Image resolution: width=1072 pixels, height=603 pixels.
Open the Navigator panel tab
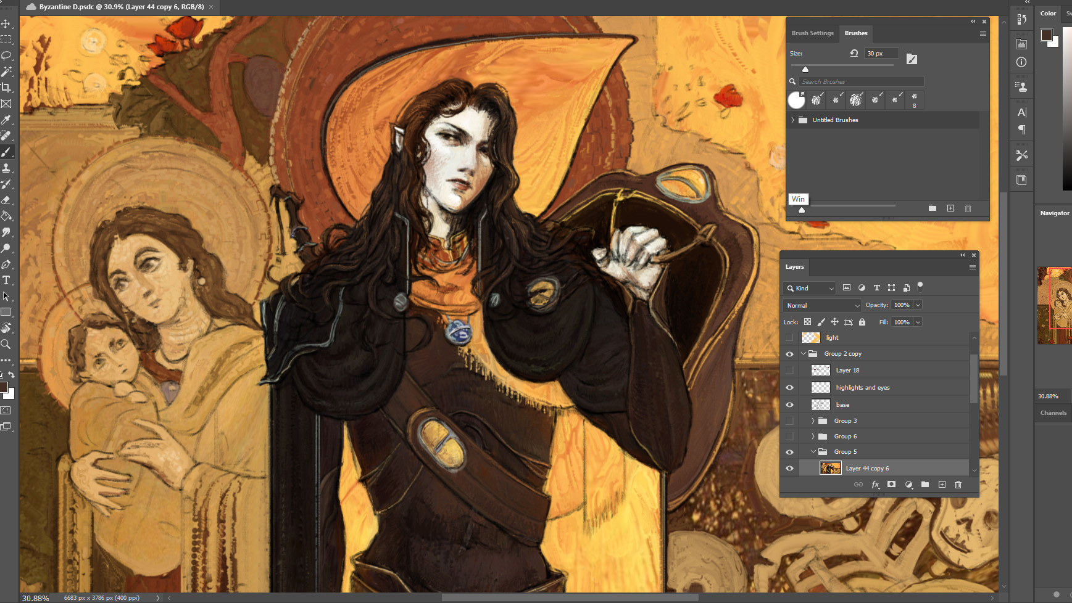[x=1054, y=213]
